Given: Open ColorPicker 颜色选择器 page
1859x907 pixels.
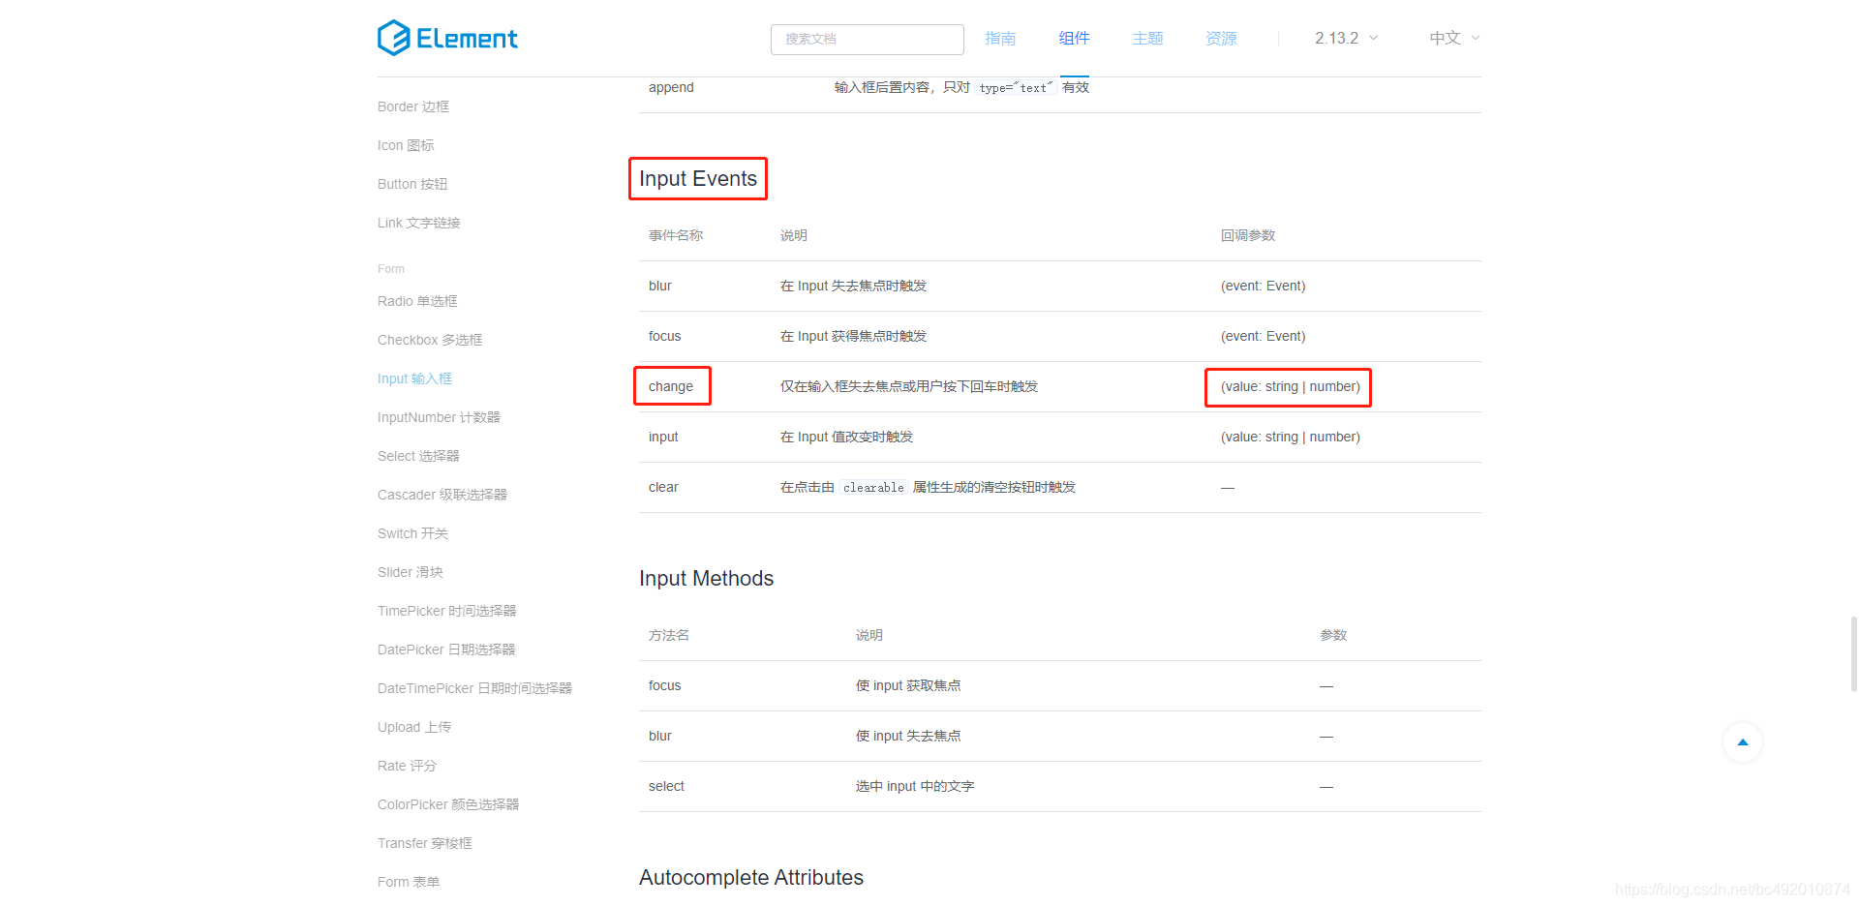Looking at the screenshot, I should (448, 804).
